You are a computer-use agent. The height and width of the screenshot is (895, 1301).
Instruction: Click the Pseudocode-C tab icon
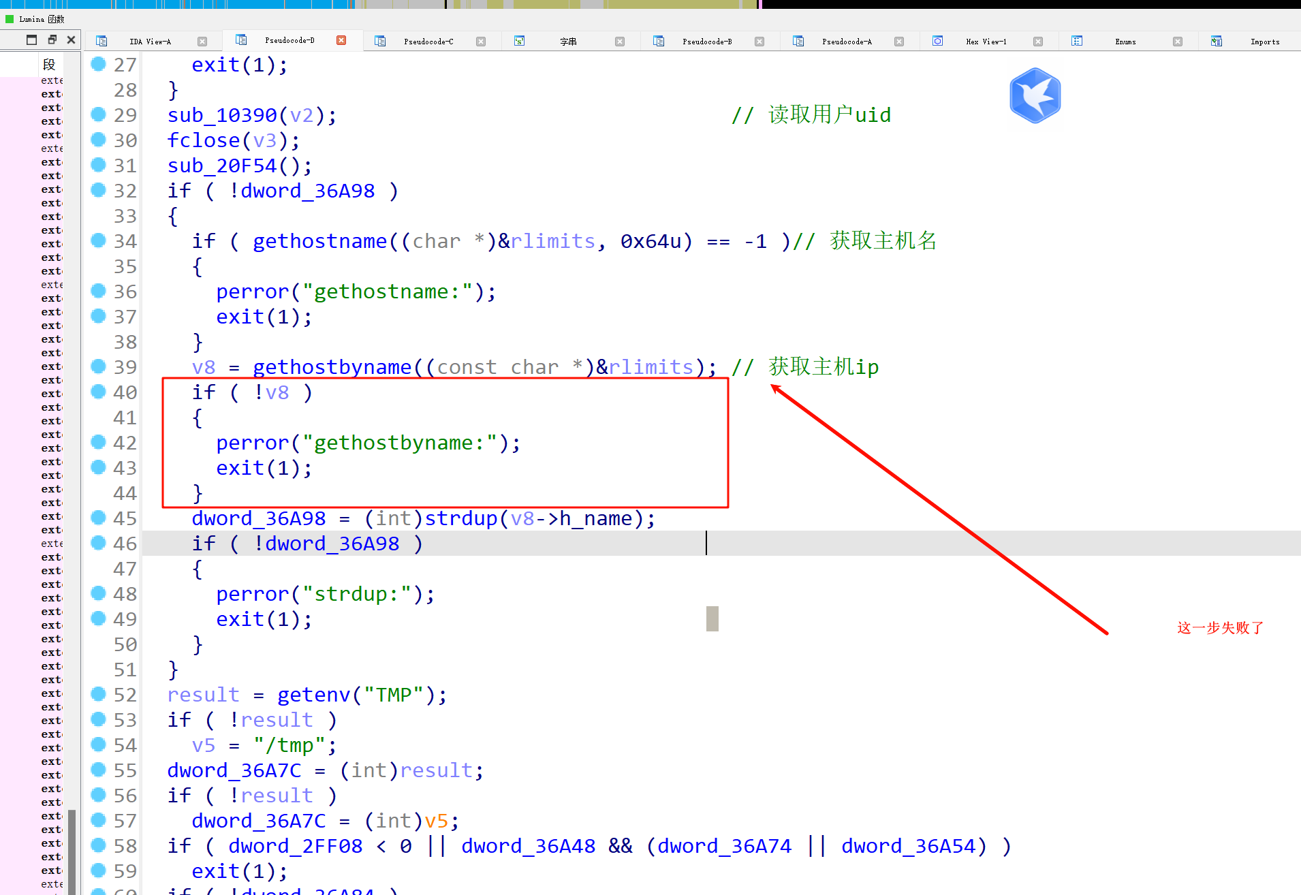click(x=380, y=41)
